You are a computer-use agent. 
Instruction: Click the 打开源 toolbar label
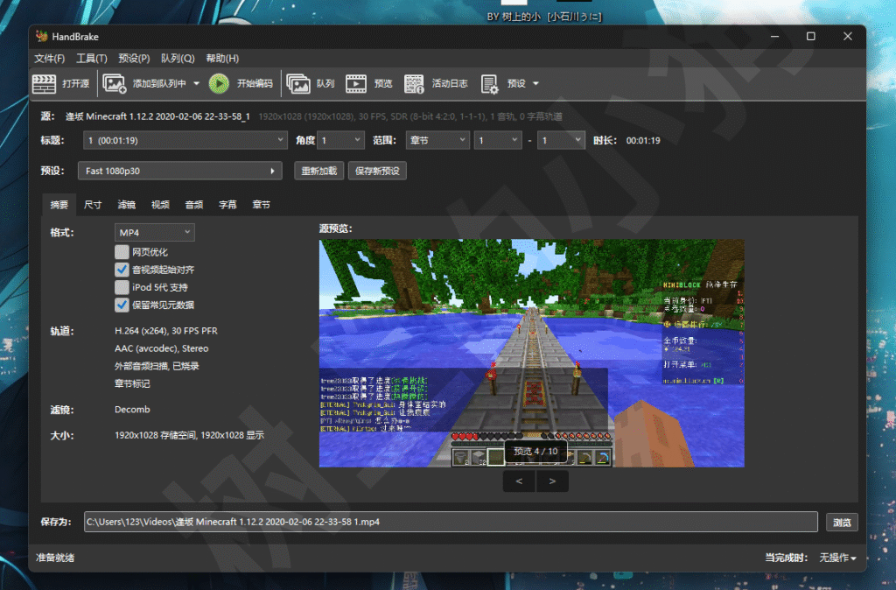coord(76,83)
